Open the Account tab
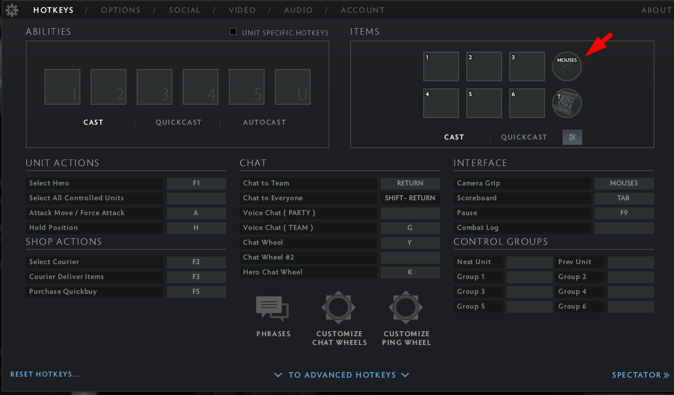674x395 pixels. pyautogui.click(x=363, y=10)
